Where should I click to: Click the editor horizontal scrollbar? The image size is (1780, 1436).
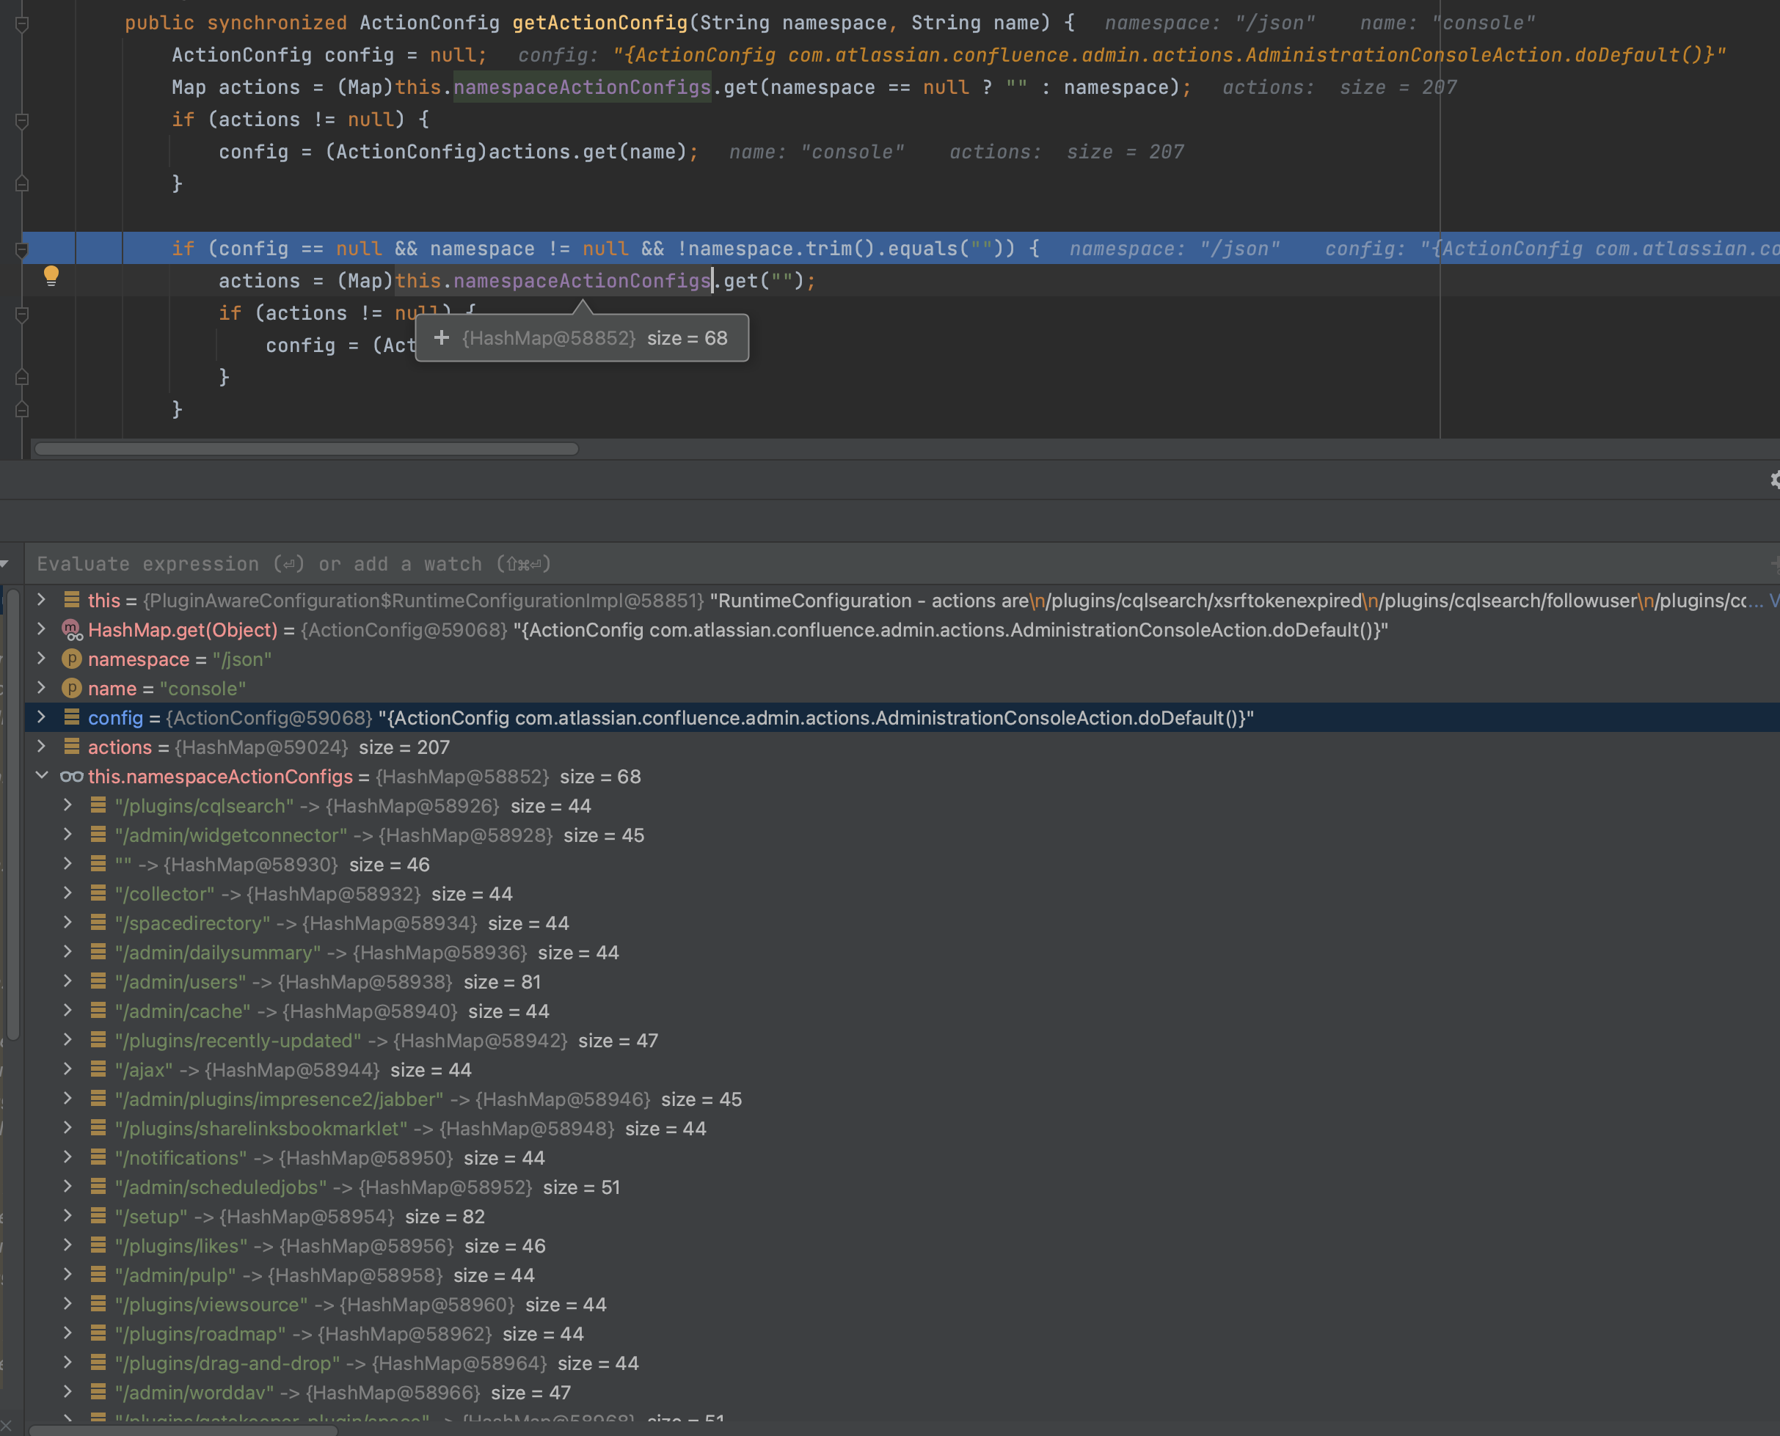[306, 449]
